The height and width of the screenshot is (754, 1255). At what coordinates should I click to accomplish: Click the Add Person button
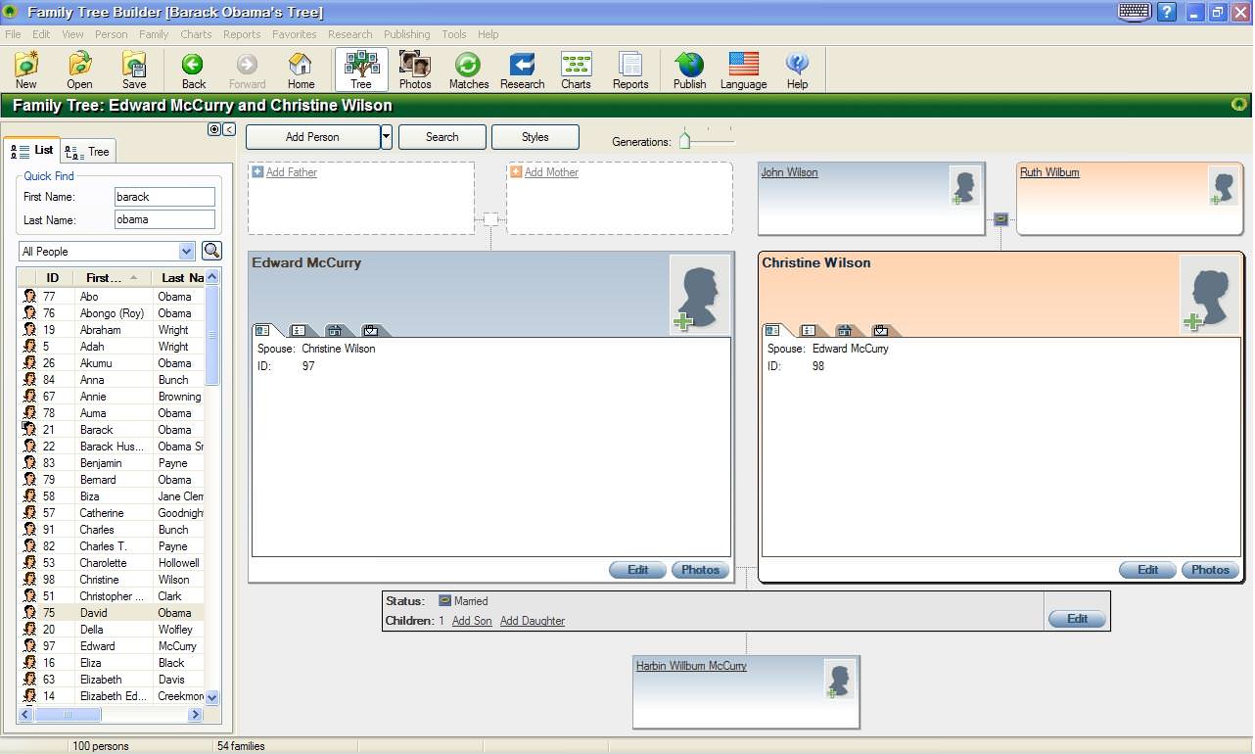pos(312,137)
